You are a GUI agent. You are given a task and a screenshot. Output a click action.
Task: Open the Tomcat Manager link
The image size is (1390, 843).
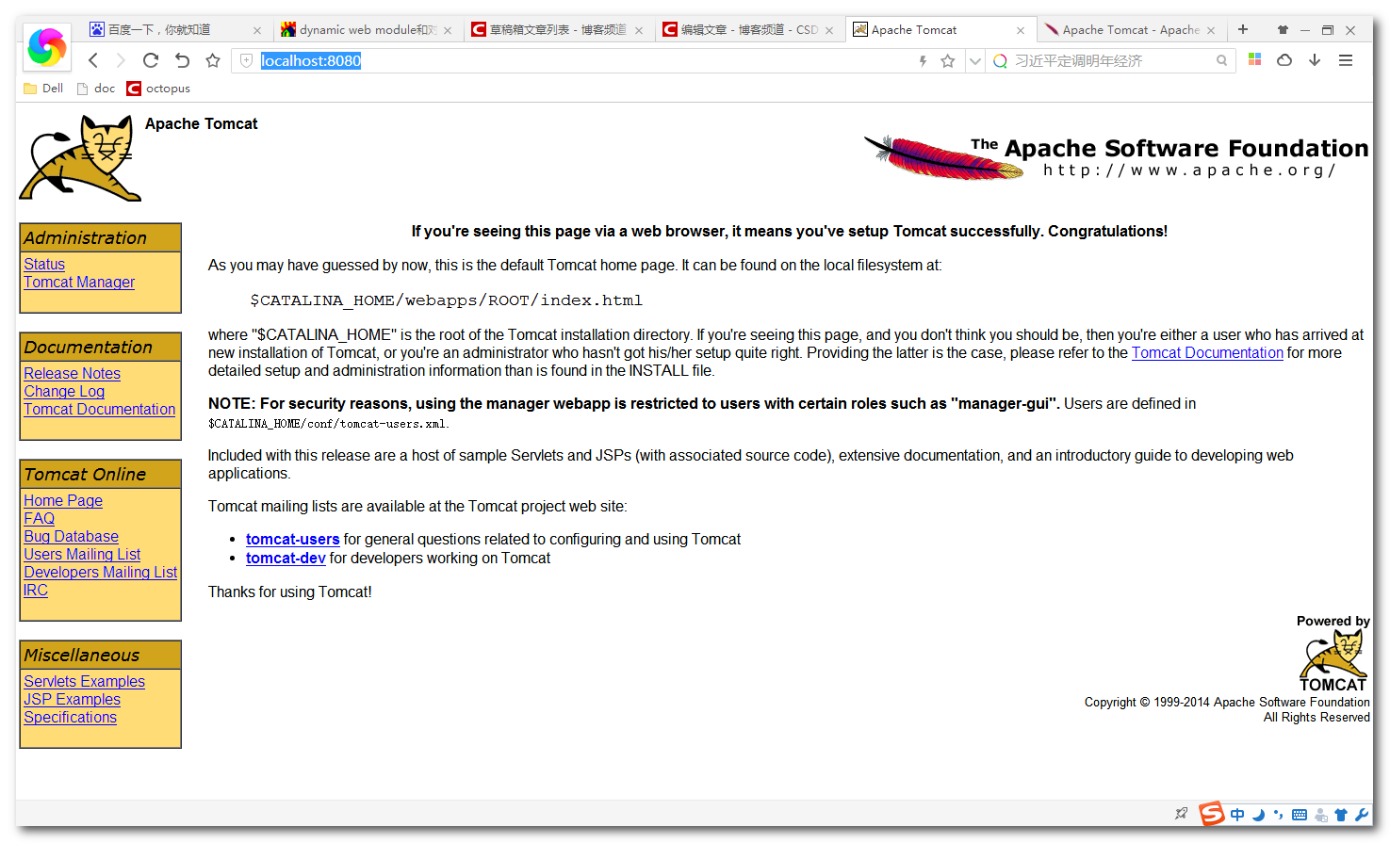tap(79, 282)
